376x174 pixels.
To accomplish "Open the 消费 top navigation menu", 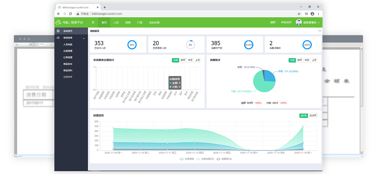I will point(128,22).
